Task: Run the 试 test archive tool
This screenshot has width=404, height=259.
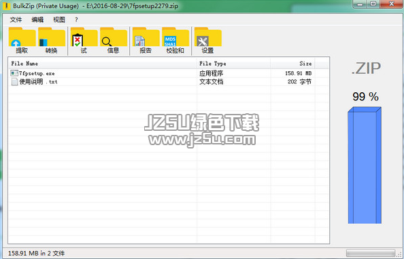Action: (84, 40)
